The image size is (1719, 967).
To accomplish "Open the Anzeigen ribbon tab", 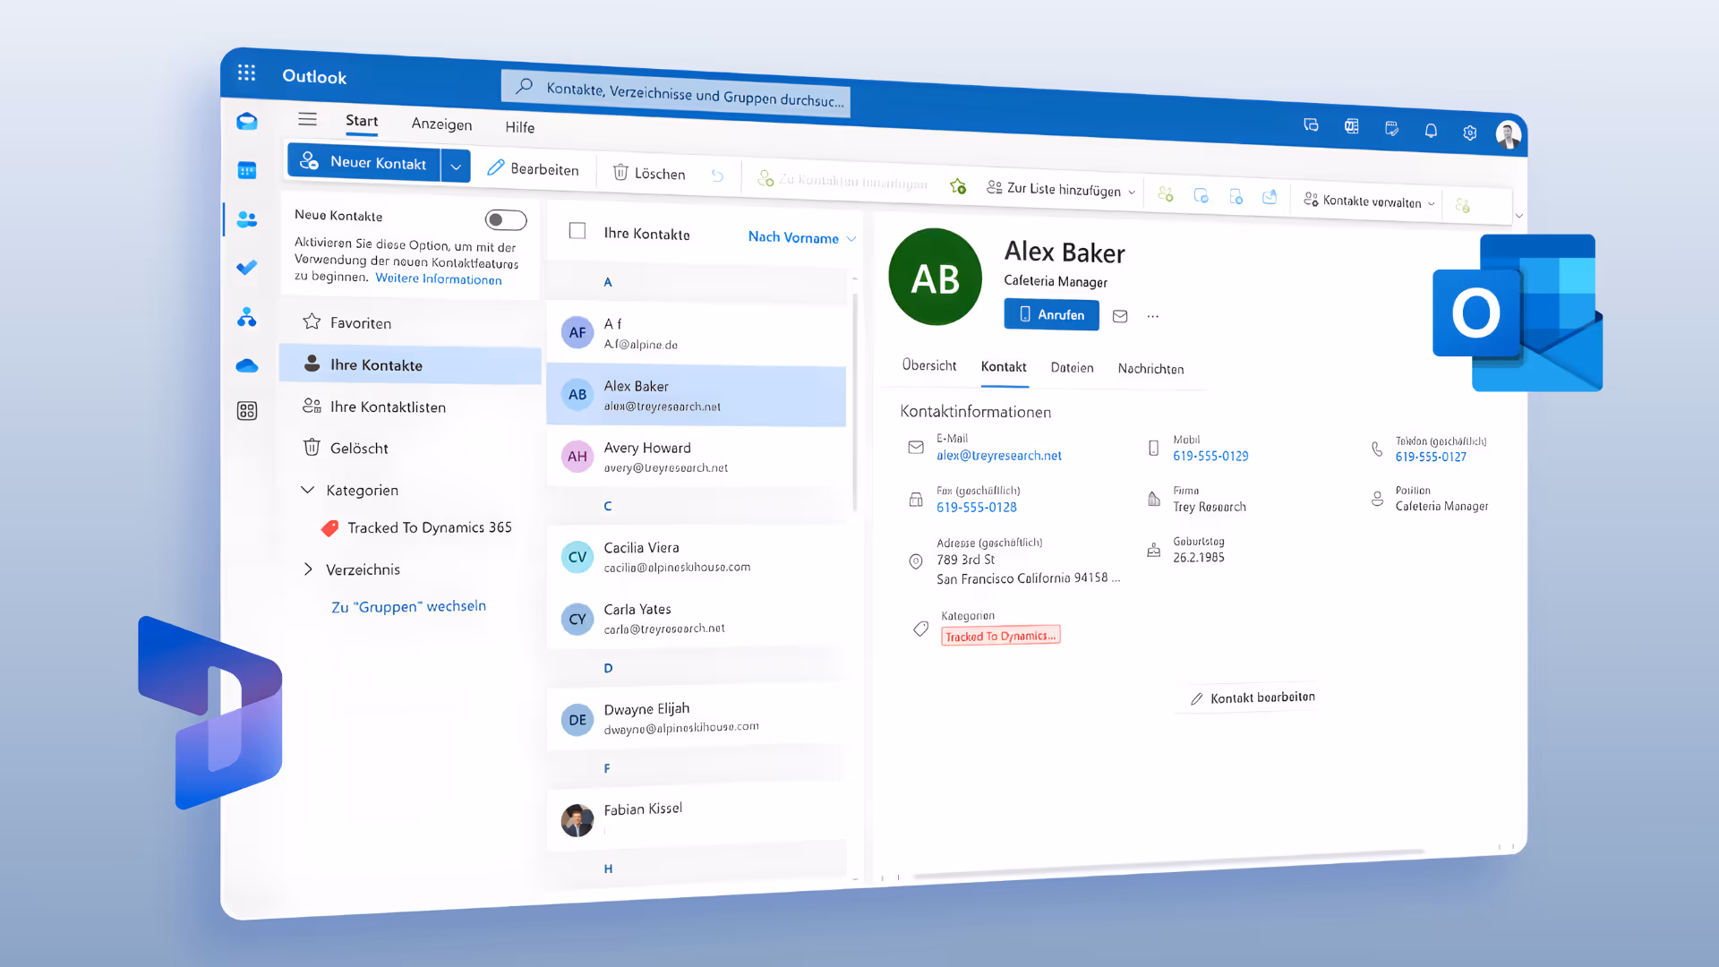I will click(x=441, y=124).
